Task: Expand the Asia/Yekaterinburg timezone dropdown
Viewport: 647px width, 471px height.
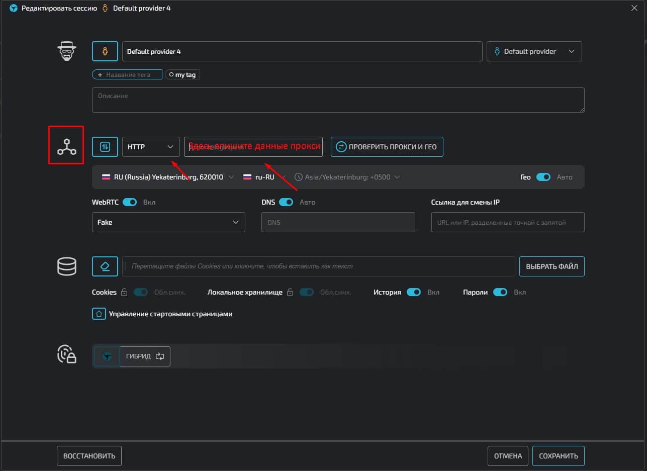Action: (x=347, y=177)
